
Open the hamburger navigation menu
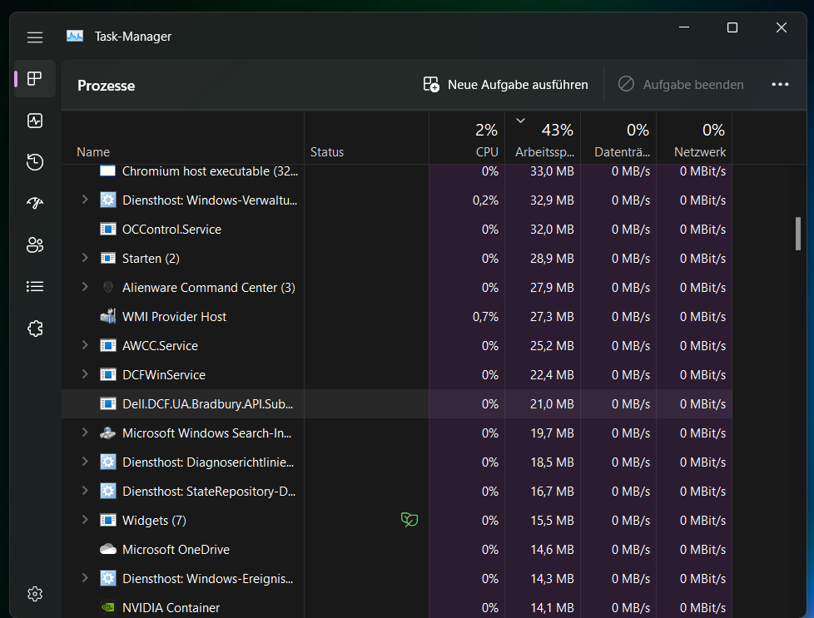[35, 37]
